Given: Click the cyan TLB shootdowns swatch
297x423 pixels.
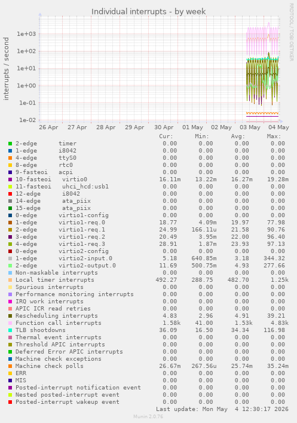Looking at the screenshot, I should 10,330.
